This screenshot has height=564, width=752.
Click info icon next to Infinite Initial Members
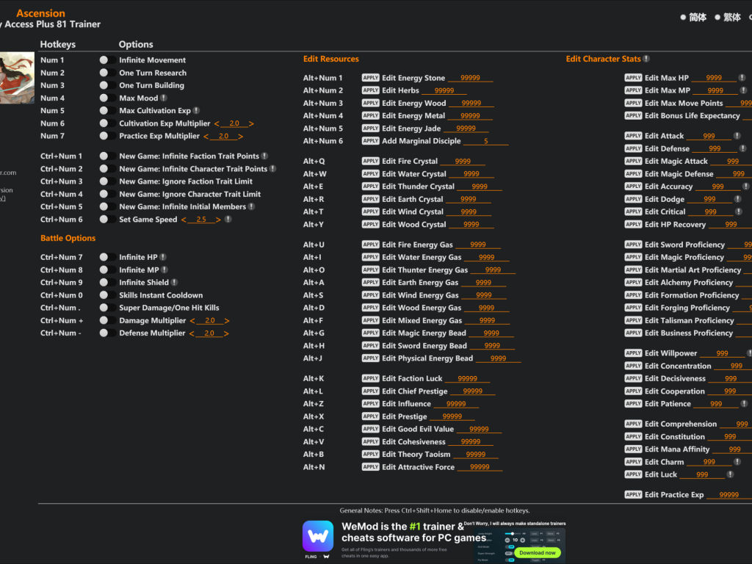tap(252, 207)
